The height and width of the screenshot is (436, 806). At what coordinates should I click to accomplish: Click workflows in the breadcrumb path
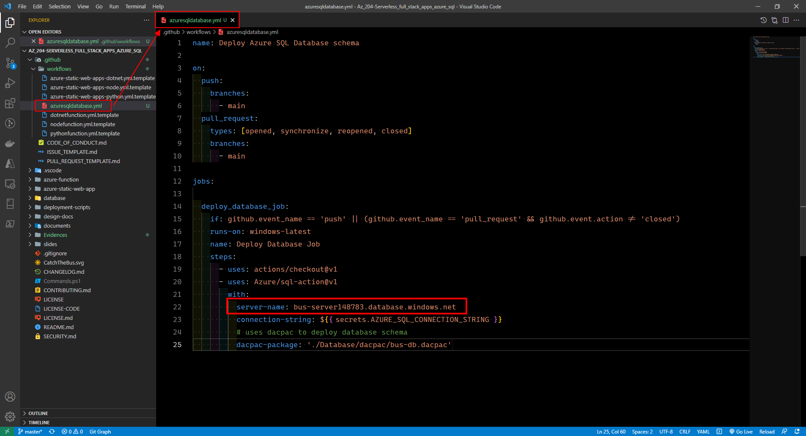coord(199,32)
